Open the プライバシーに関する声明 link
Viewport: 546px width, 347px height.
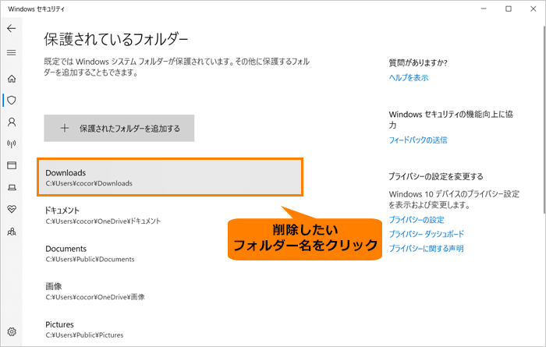[x=426, y=249]
